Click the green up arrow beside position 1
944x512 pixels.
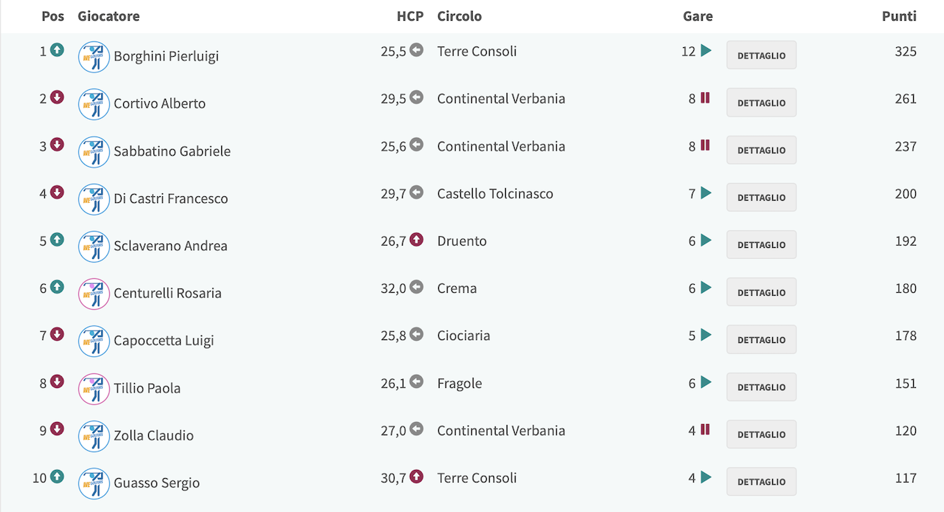57,50
